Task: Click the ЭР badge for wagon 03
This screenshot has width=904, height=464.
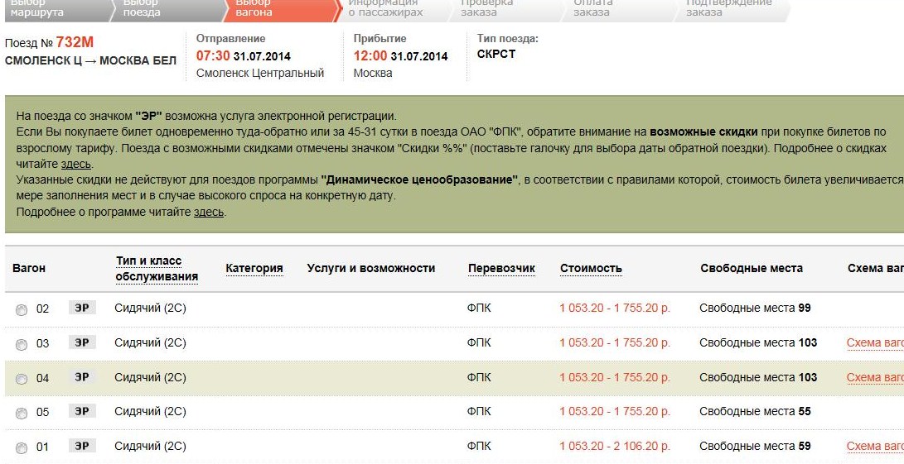Action: coord(82,342)
